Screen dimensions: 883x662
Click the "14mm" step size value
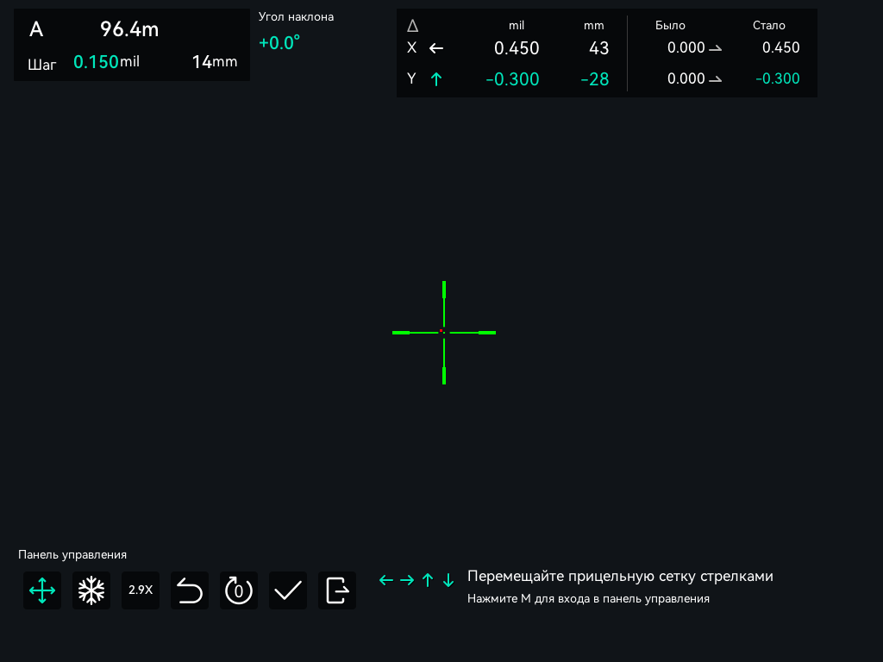coord(215,62)
